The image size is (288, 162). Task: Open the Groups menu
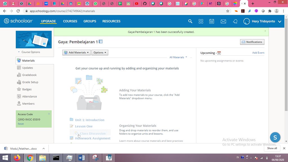(x=90, y=21)
